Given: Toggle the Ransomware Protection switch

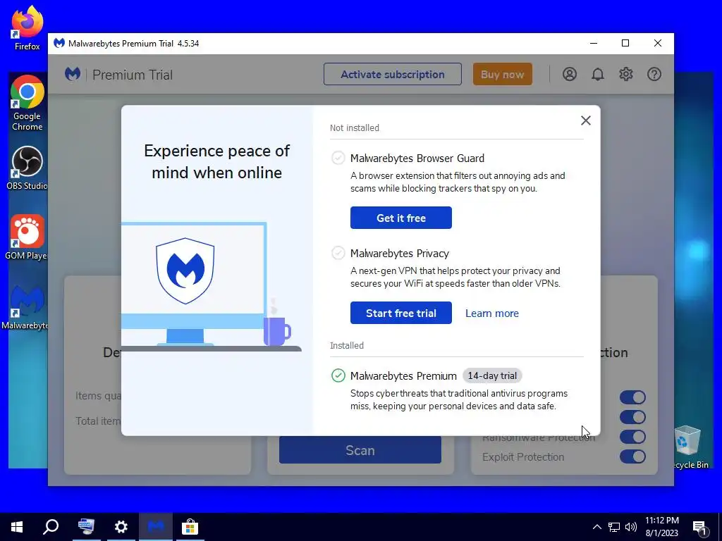Looking at the screenshot, I should [x=632, y=437].
